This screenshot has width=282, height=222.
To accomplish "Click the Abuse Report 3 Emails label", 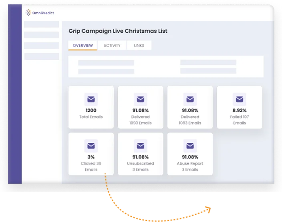I will pos(190,166).
